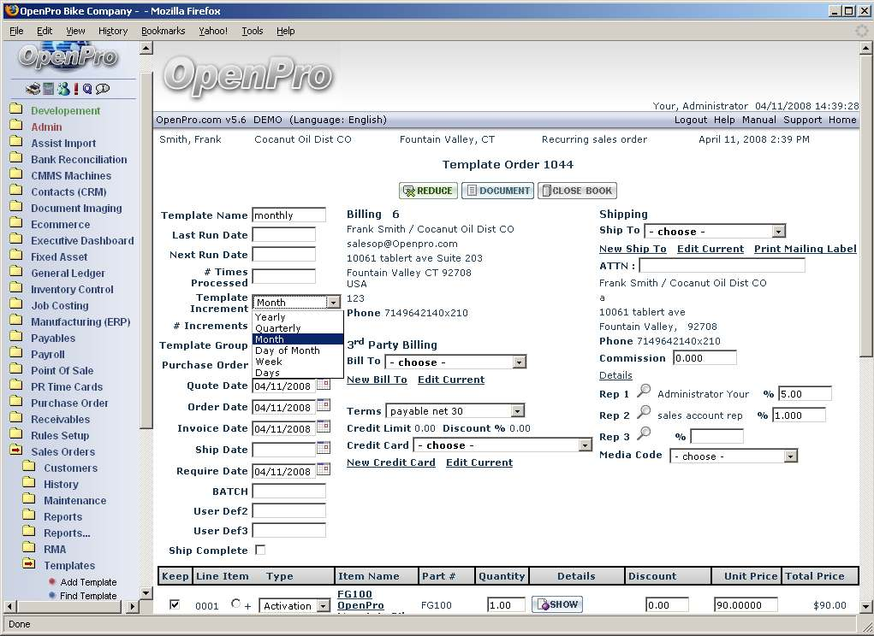Click the REDUCE button
874x636 pixels.
pyautogui.click(x=428, y=191)
